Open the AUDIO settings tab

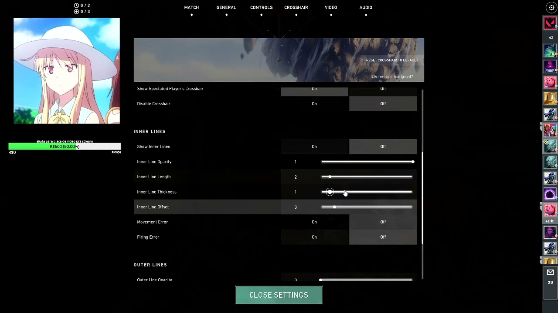click(x=366, y=7)
